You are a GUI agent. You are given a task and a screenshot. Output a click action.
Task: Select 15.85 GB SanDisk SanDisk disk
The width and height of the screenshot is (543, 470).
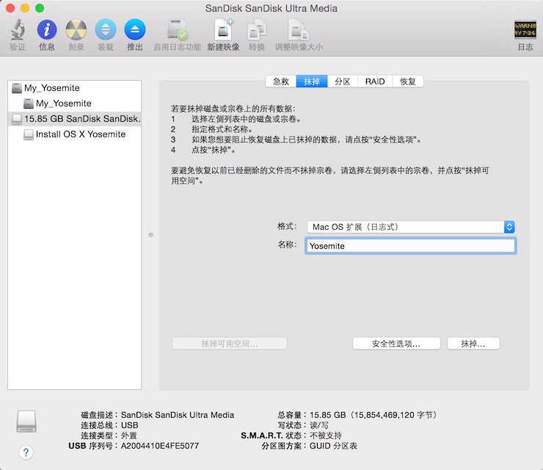[x=74, y=119]
